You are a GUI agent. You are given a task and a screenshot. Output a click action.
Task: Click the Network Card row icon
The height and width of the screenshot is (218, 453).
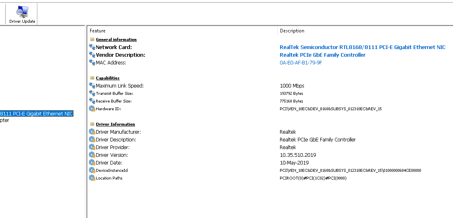(92, 47)
